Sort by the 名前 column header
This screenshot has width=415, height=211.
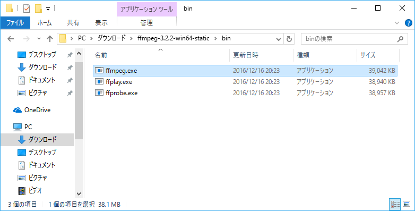tap(101, 55)
